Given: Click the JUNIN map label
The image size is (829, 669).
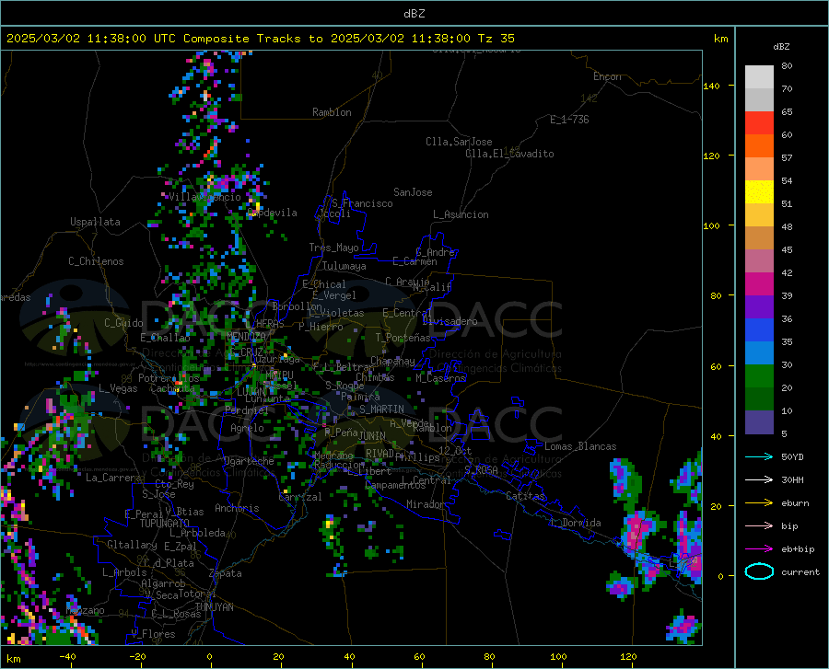Looking at the screenshot, I should (x=372, y=436).
